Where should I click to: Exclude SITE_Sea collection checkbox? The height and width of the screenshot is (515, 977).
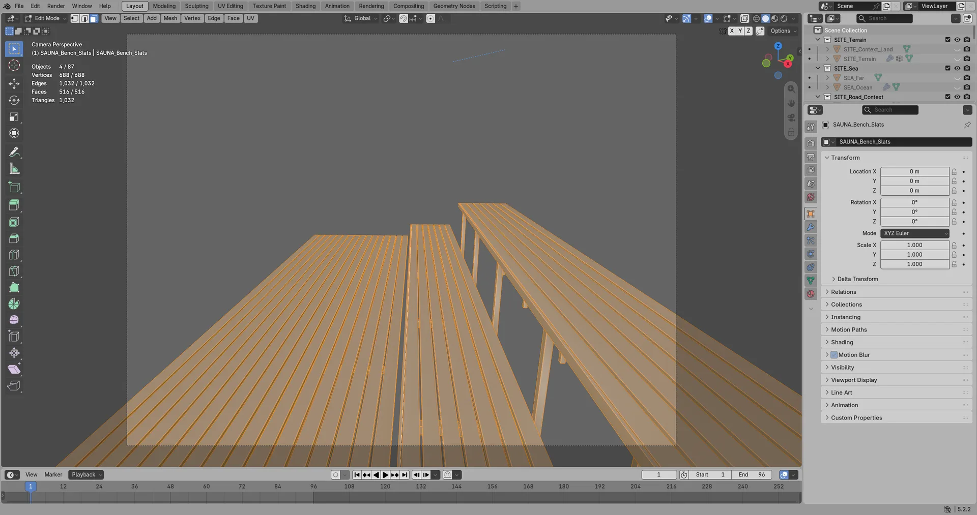tap(947, 68)
